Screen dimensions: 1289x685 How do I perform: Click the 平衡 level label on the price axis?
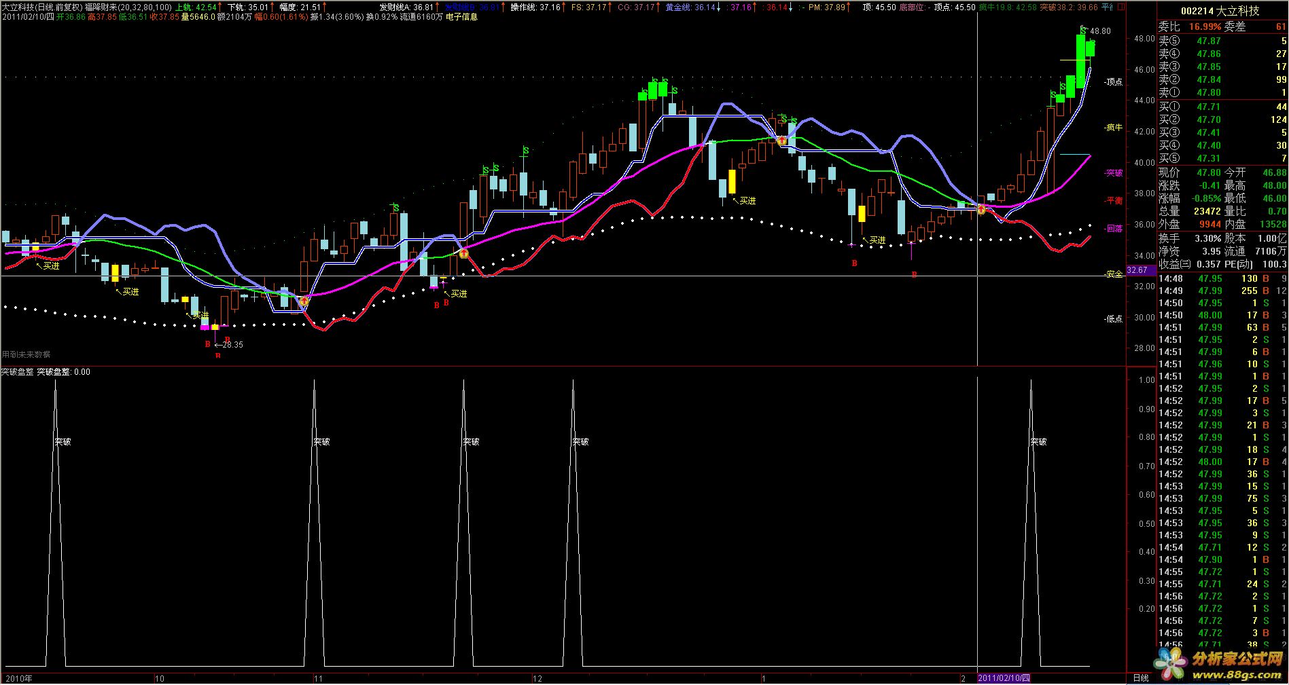(x=1114, y=201)
